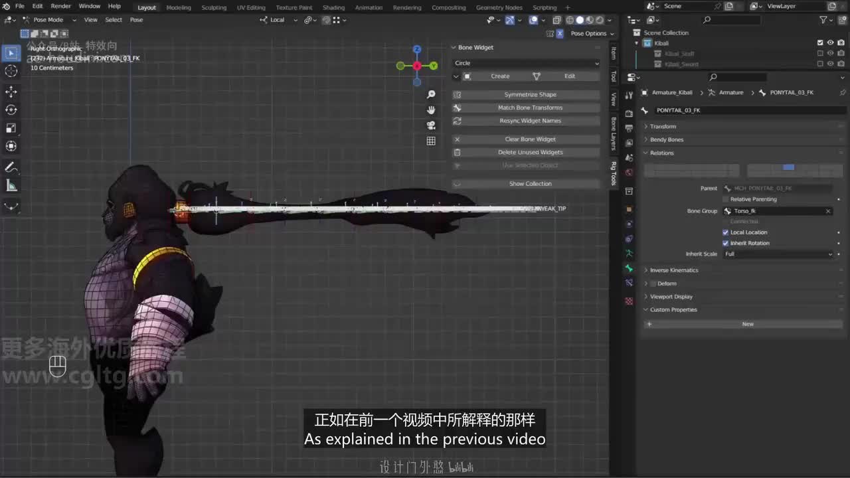
Task: Toggle X-ray display in viewport header
Action: pos(557,20)
